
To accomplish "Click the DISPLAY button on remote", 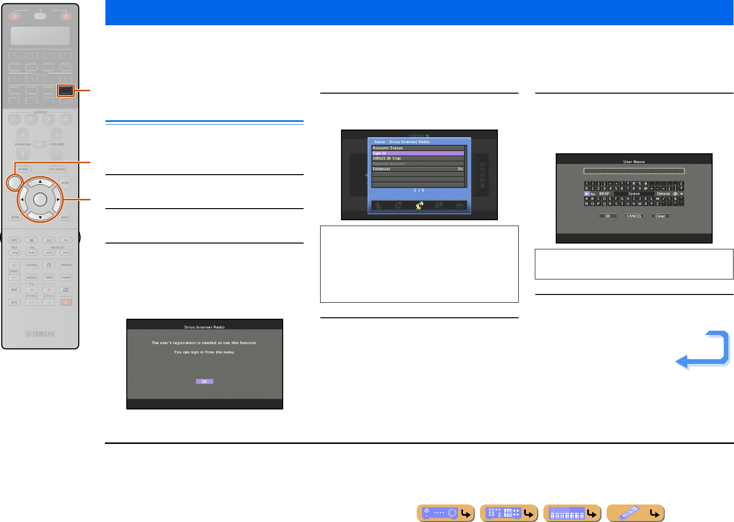I will [66, 217].
